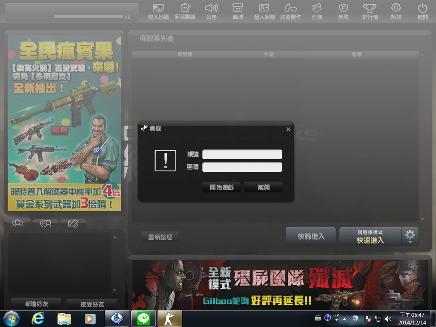Click the top-left 0% progress bar
This screenshot has width=436, height=327.
(89, 17)
